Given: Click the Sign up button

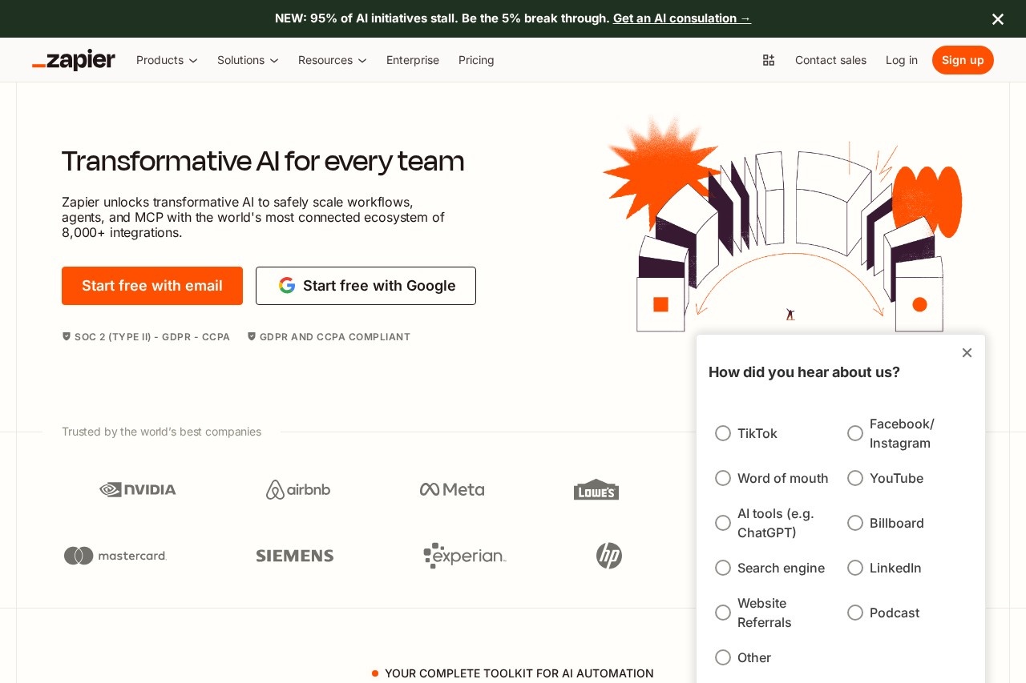Looking at the screenshot, I should pyautogui.click(x=963, y=60).
